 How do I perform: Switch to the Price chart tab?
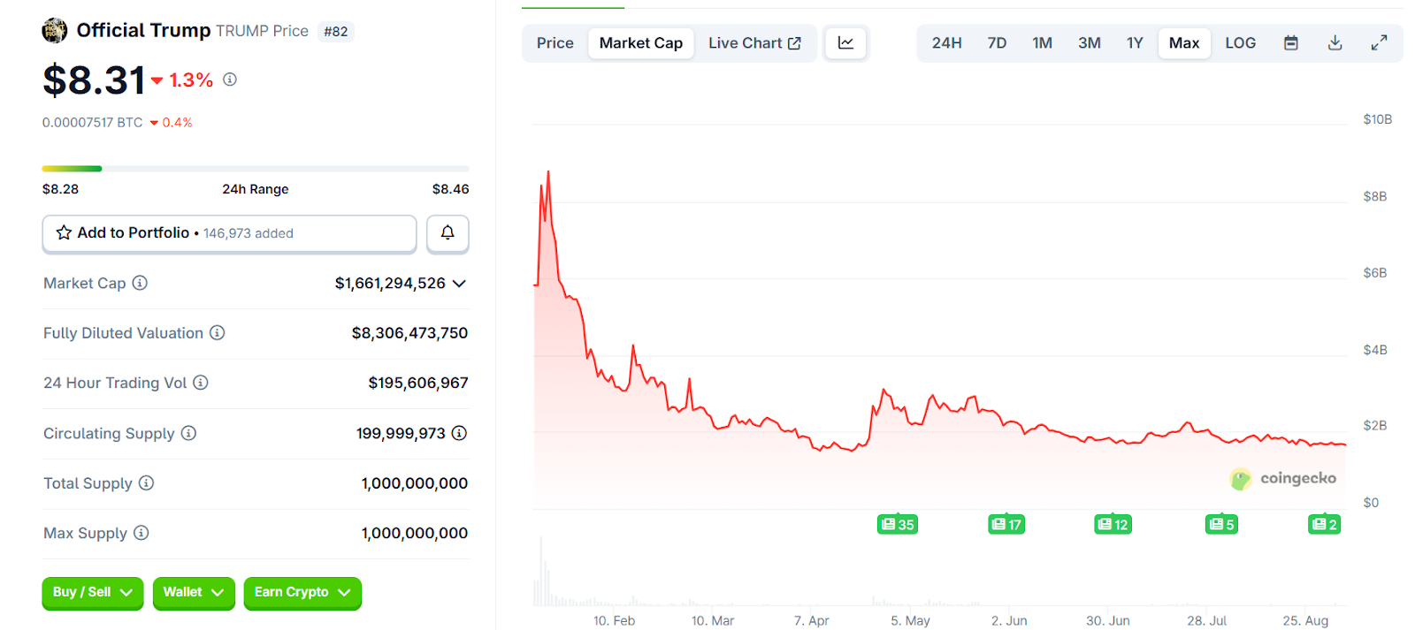click(x=555, y=43)
